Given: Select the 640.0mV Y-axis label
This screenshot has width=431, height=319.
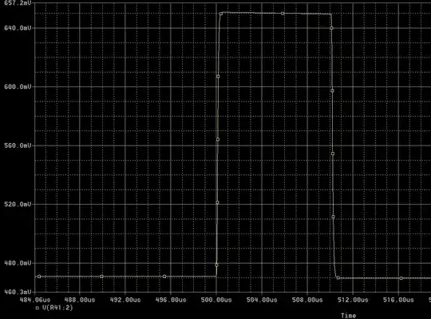Looking at the screenshot, I should click(x=18, y=28).
